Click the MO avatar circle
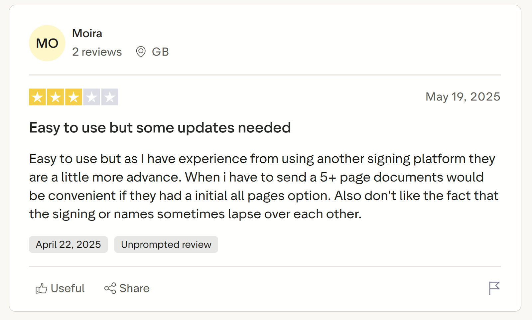 (47, 43)
